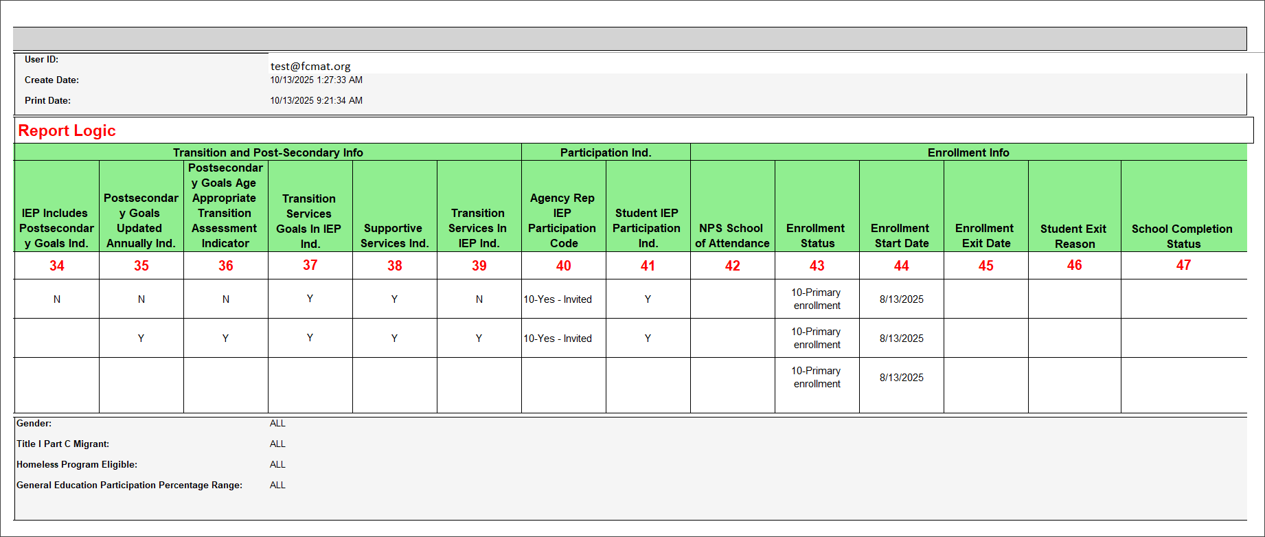Screen dimensions: 1265x537
Task: Click the Report Logic heading
Action: tap(67, 130)
